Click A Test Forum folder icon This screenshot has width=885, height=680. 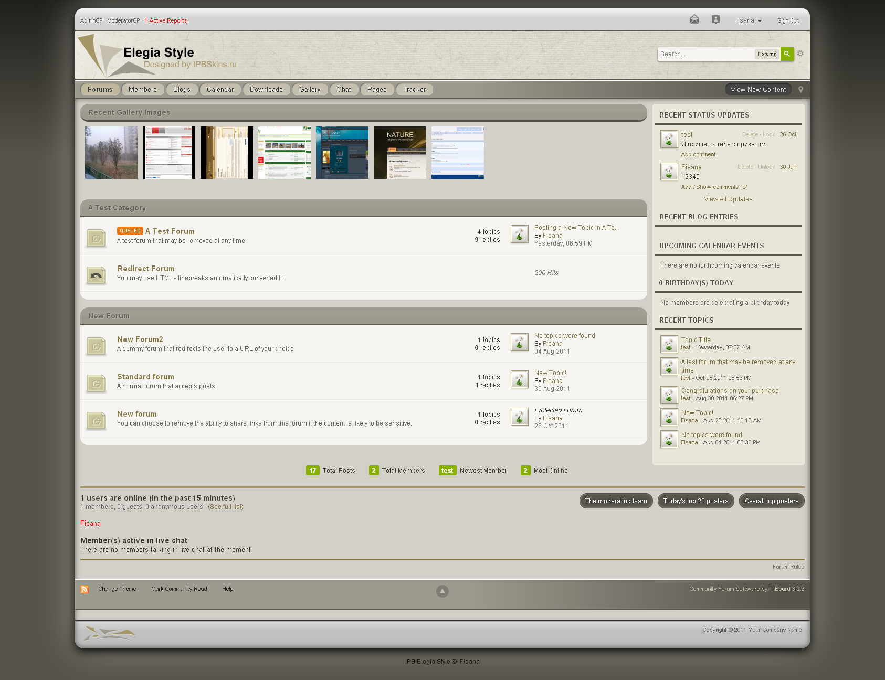[x=96, y=238]
